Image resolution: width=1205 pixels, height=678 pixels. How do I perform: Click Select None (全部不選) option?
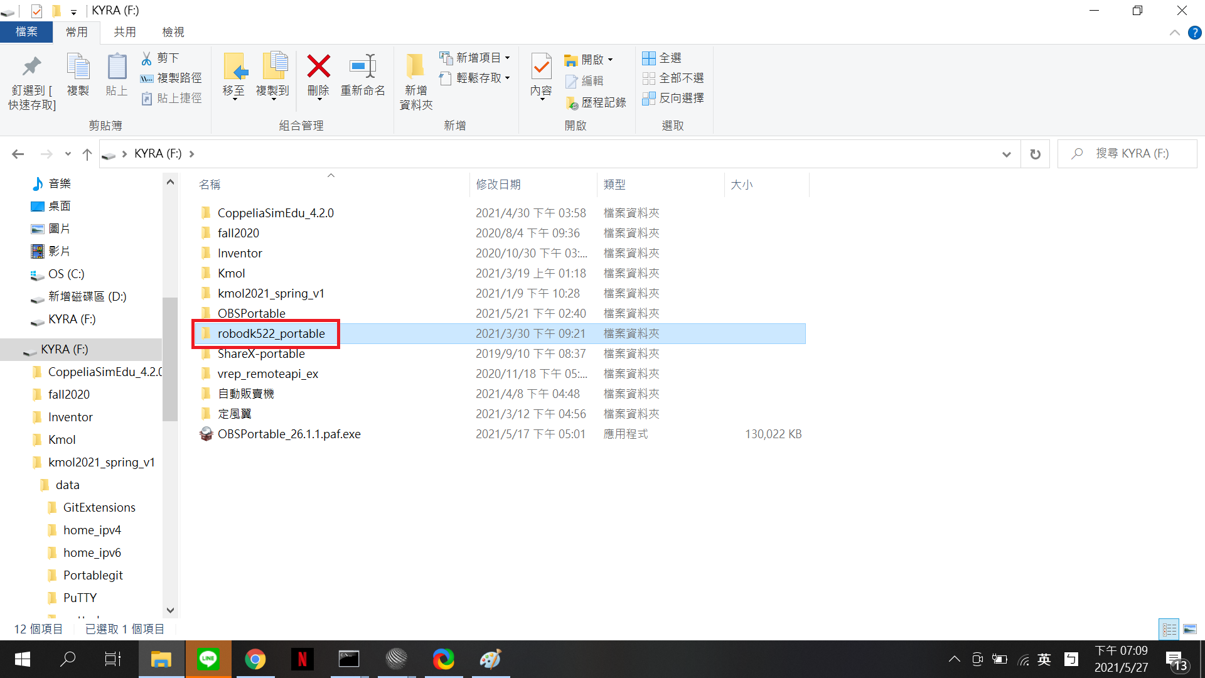(x=673, y=78)
